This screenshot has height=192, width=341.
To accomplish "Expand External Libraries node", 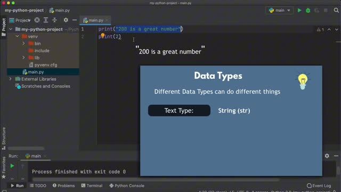I will [11, 79].
